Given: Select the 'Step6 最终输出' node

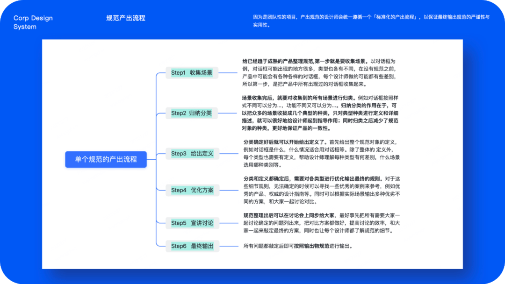Looking at the screenshot, I should (192, 246).
